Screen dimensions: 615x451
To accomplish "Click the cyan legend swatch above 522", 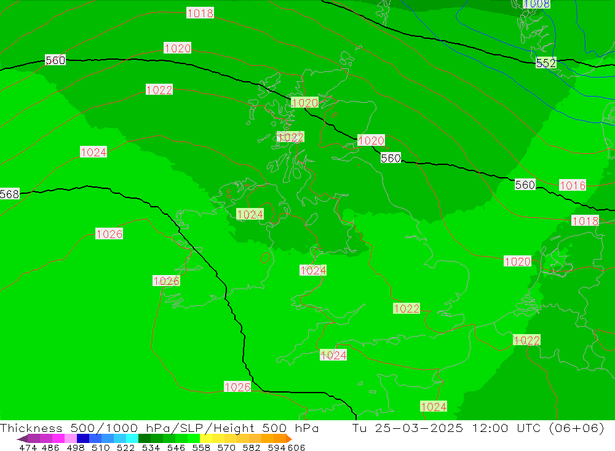I will point(132,439).
